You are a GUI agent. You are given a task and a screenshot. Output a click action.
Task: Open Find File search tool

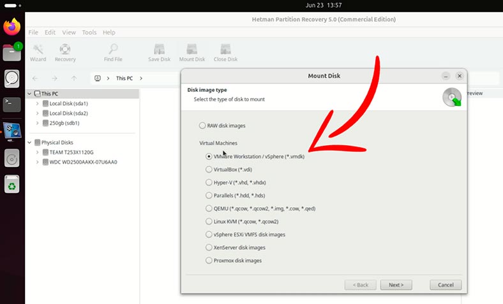pyautogui.click(x=113, y=52)
